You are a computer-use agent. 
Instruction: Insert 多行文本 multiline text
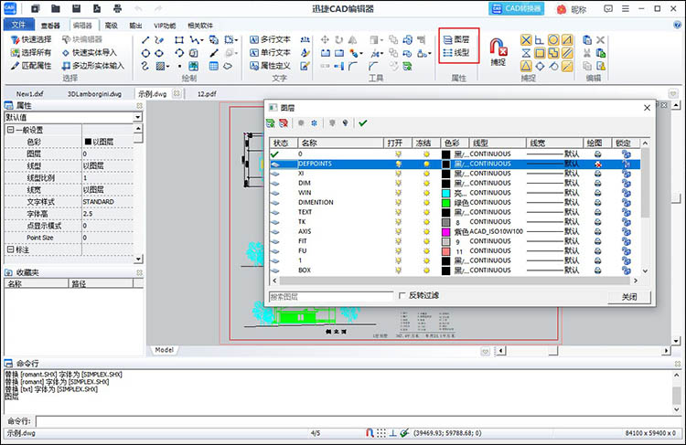click(x=270, y=40)
